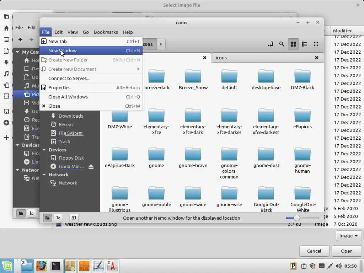This screenshot has height=273, width=364.
Task: Open the Go menu
Action: coord(86,32)
